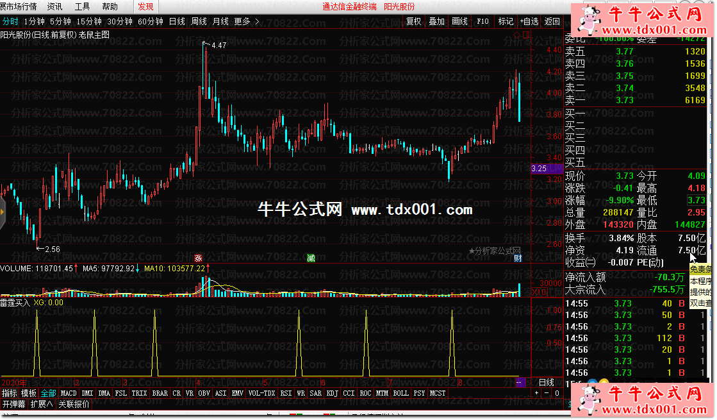Select the 15分钟 chart period
The height and width of the screenshot is (420, 717).
click(89, 22)
